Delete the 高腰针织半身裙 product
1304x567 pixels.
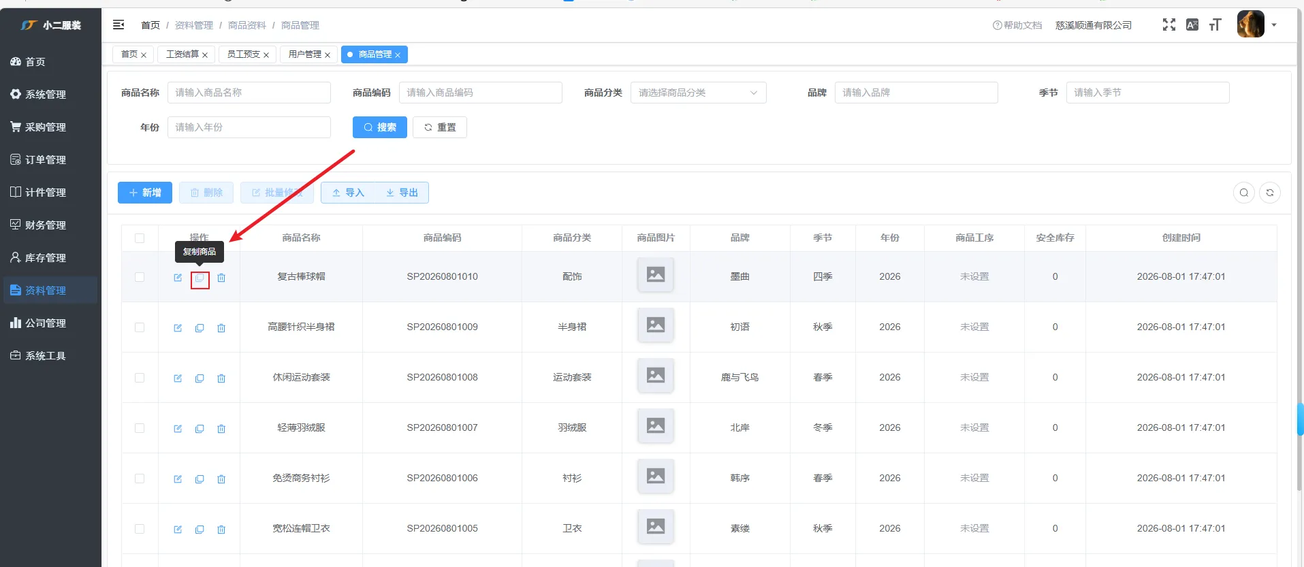click(x=221, y=328)
